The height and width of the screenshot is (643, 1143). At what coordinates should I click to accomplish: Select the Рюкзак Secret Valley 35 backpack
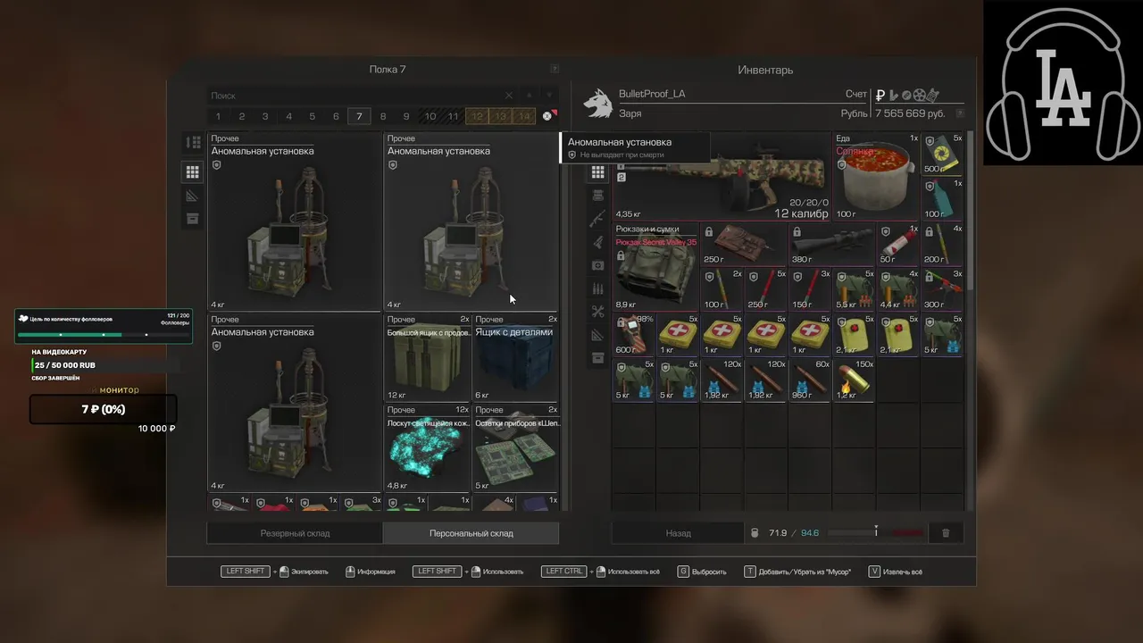point(655,265)
